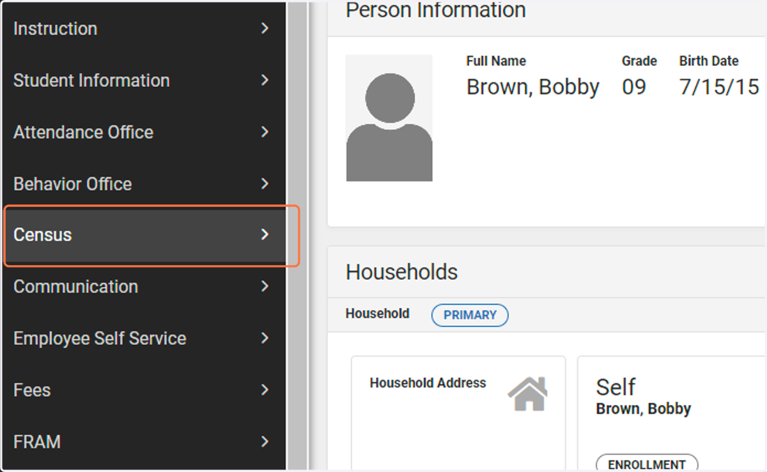Click the Household column label
This screenshot has width=767, height=472.
[378, 314]
